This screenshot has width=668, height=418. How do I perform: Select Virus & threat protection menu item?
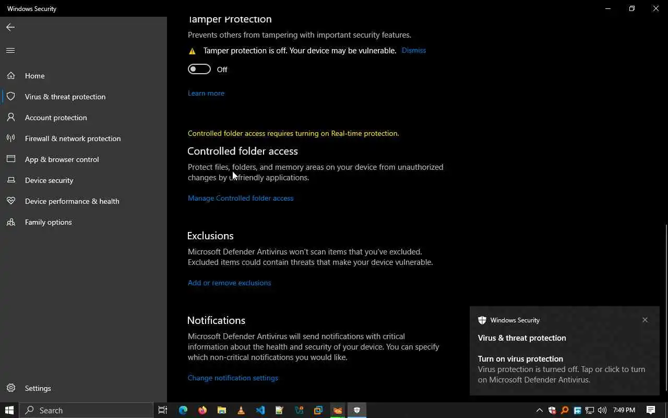(83, 97)
